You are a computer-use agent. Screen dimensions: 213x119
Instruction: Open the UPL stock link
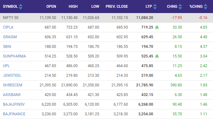[6, 66]
